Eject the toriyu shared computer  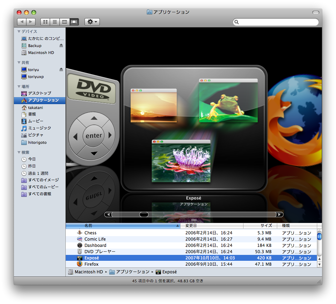coord(61,70)
